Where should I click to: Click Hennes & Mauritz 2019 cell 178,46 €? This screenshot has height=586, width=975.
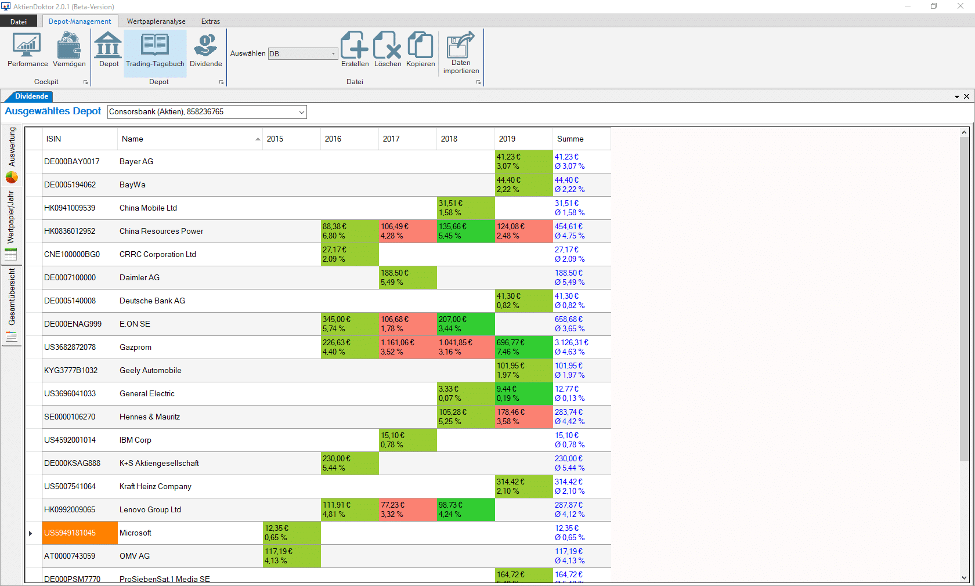pos(523,417)
